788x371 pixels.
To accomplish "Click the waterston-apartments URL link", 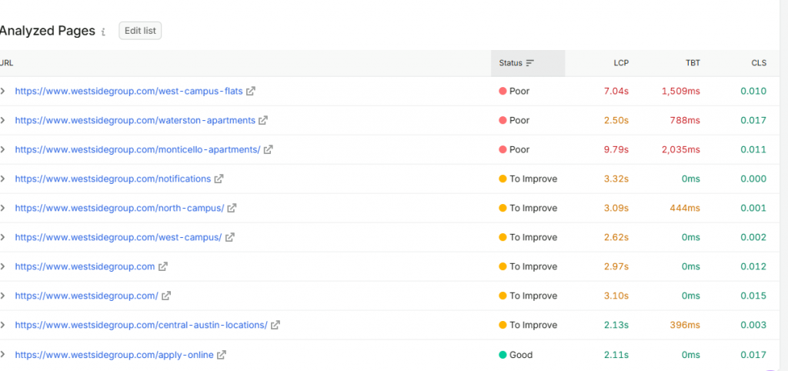I will pyautogui.click(x=135, y=120).
